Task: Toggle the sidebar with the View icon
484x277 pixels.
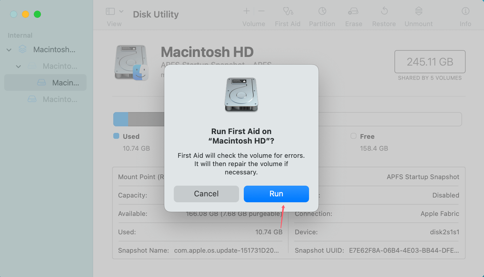Action: coord(109,11)
